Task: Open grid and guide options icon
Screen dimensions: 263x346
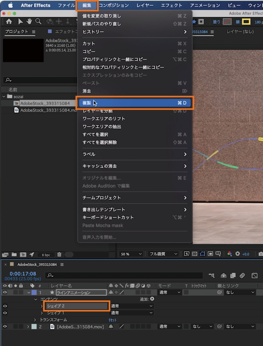Action: click(x=218, y=254)
